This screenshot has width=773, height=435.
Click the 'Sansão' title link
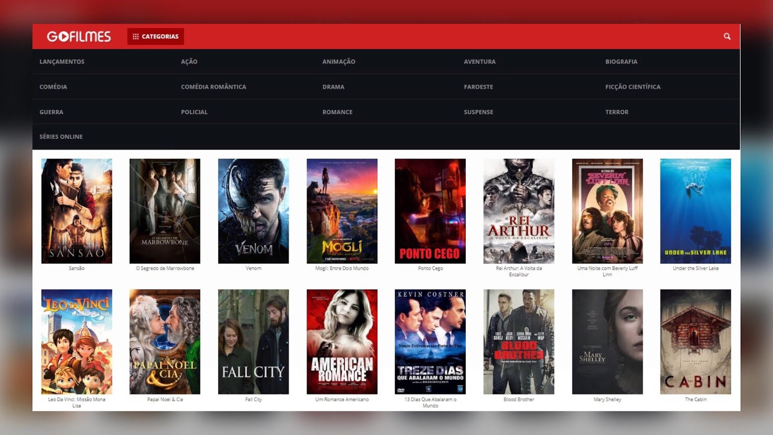click(76, 268)
